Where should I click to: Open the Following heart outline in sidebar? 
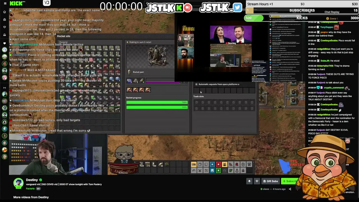click(x=4, y=27)
